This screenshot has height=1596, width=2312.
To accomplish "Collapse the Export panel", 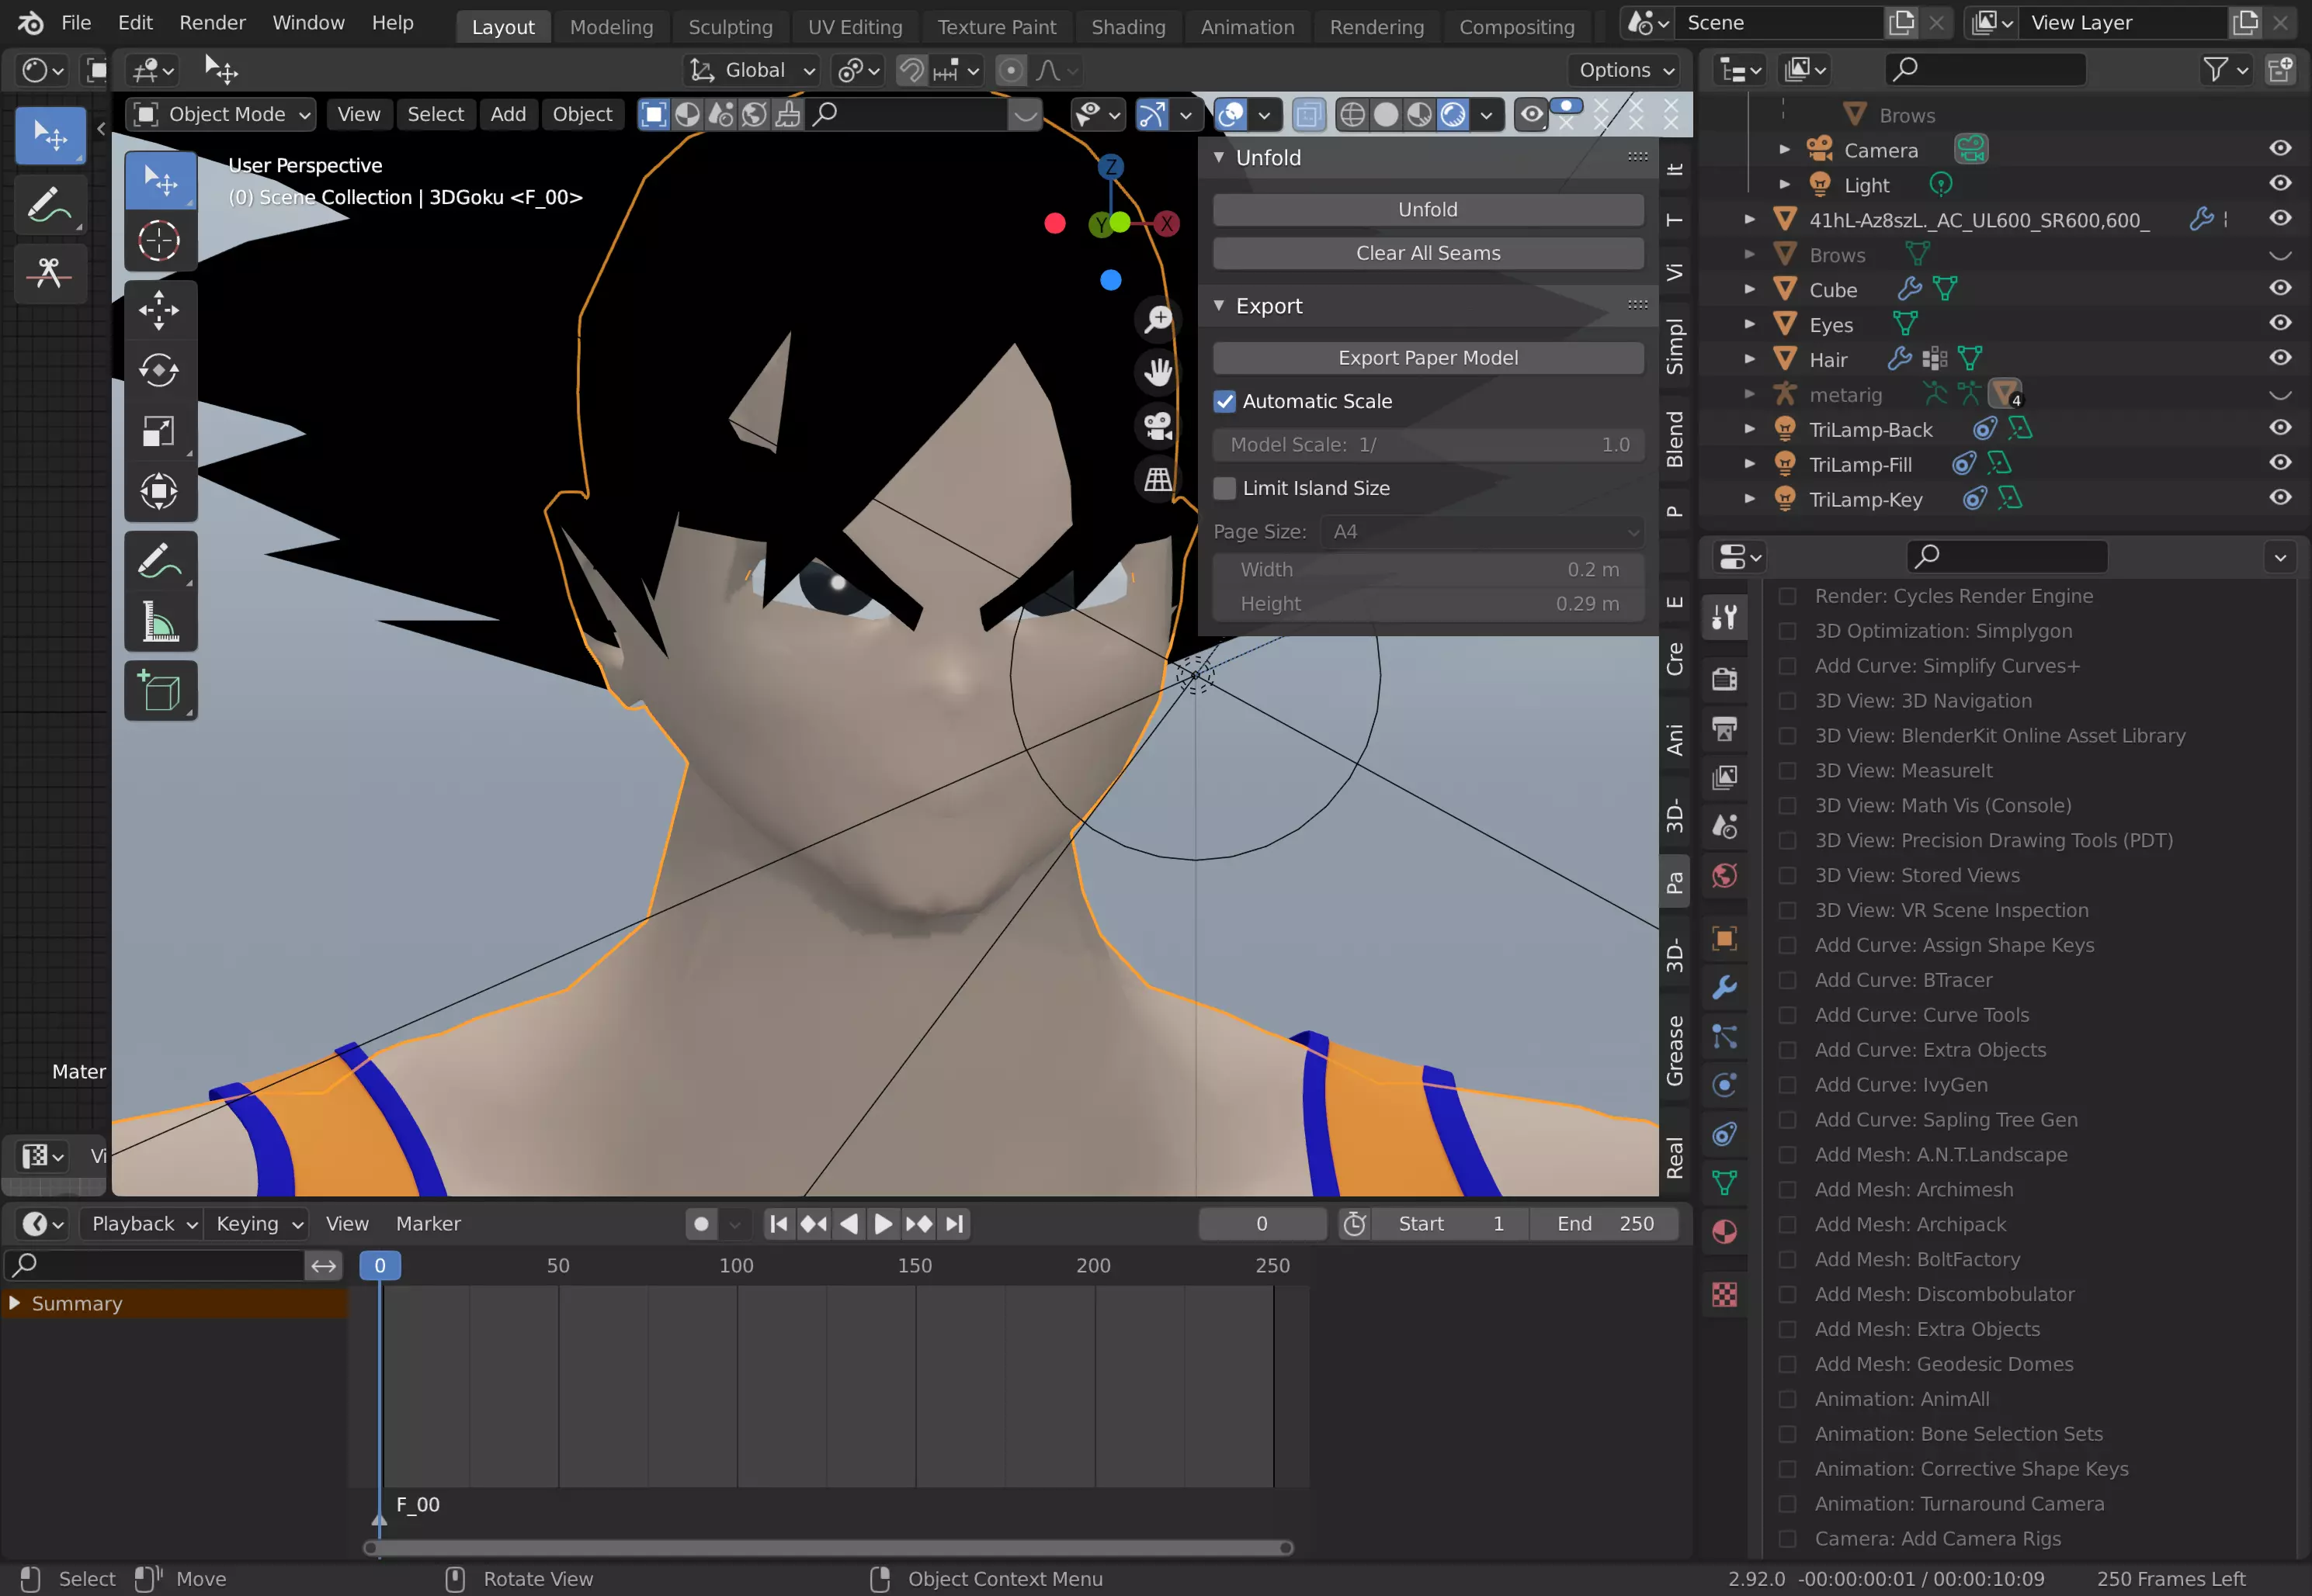I will pyautogui.click(x=1219, y=306).
